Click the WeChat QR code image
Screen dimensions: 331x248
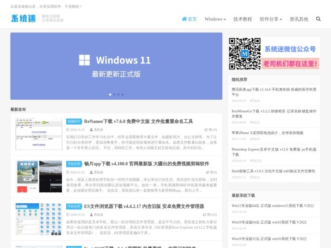pos(244,54)
